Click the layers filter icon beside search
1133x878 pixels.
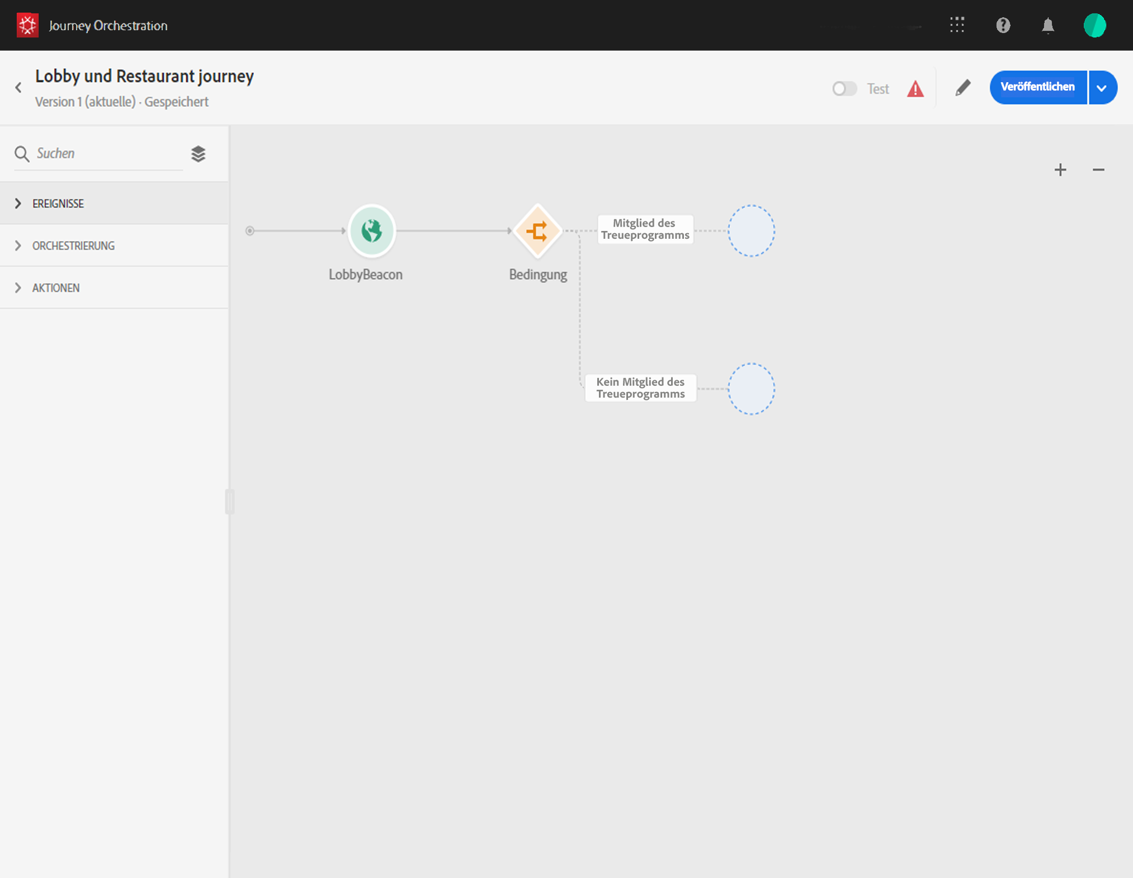pos(198,154)
